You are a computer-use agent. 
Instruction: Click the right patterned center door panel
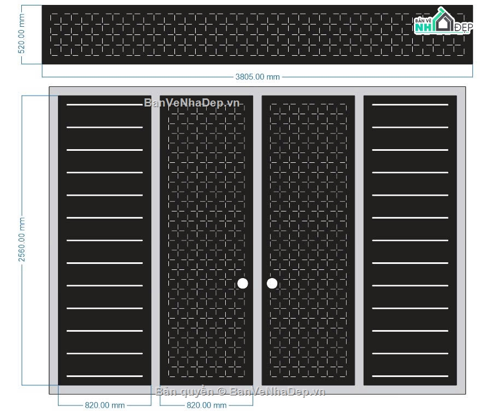[308, 240]
